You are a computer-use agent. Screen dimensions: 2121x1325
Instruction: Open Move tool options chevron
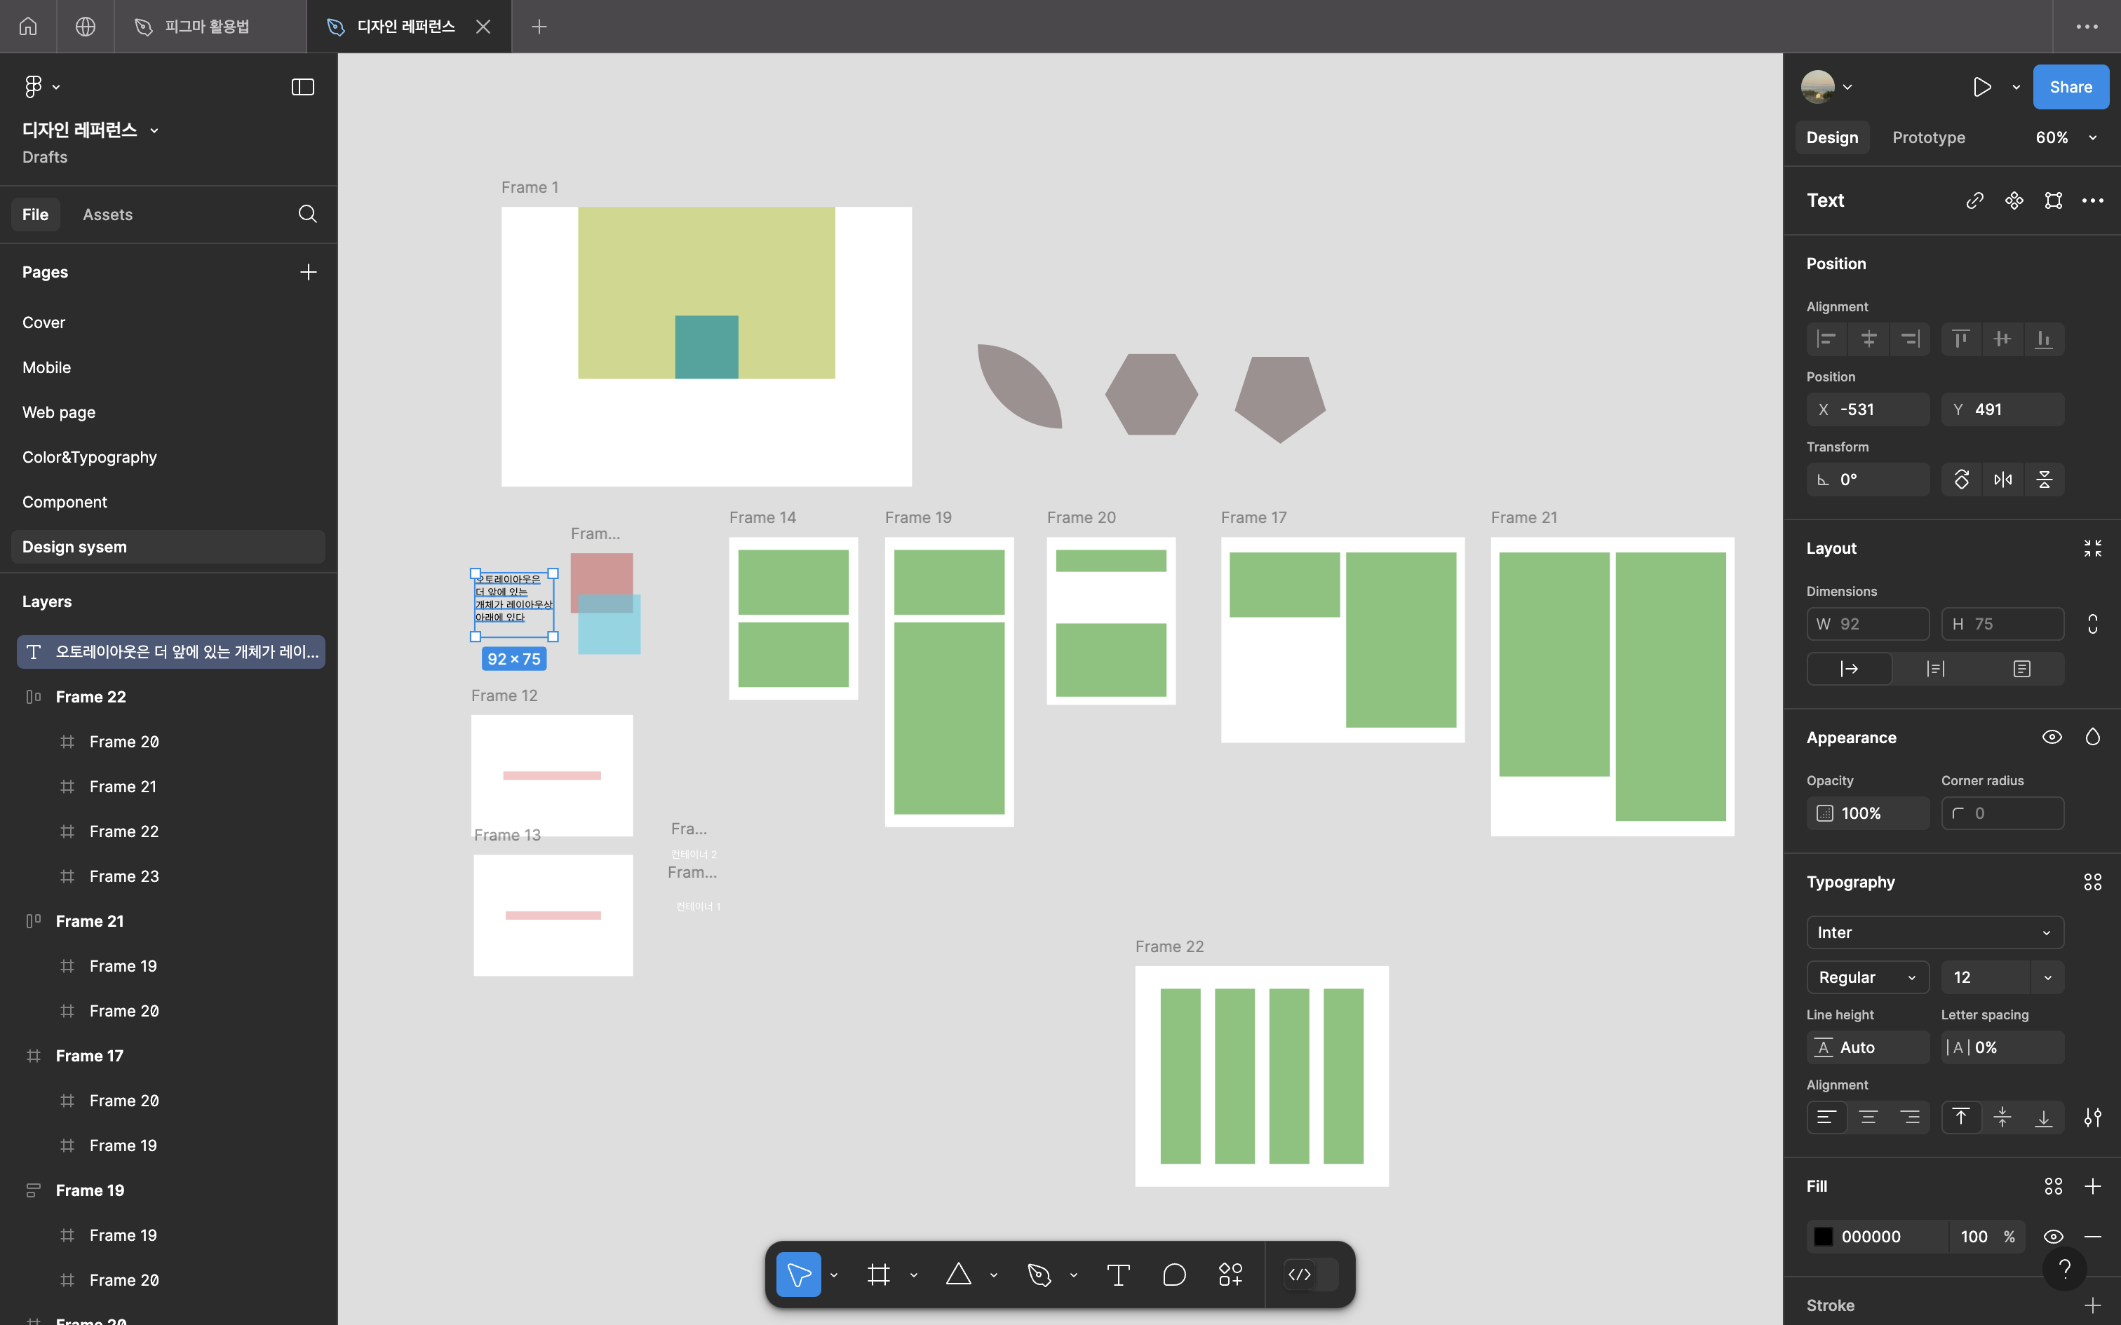[833, 1275]
